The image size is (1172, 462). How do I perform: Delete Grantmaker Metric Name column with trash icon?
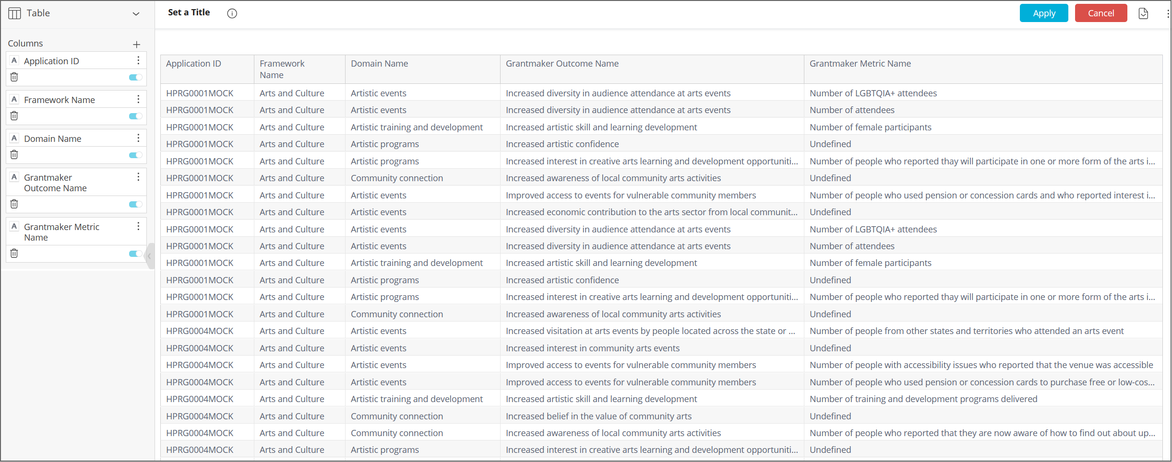tap(14, 254)
